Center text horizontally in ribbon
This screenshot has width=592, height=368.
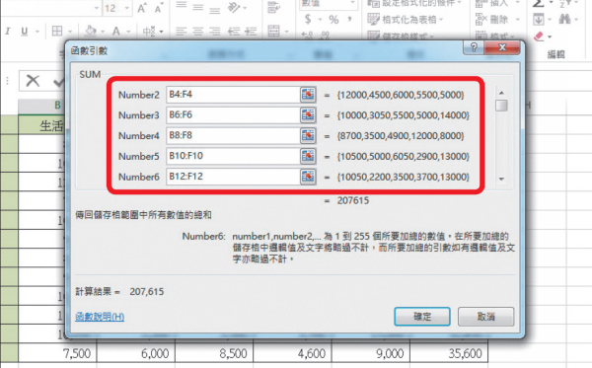coord(198,31)
